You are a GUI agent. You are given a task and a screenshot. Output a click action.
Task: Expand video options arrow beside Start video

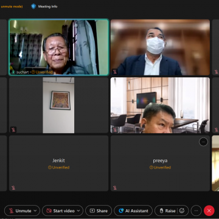point(78,210)
